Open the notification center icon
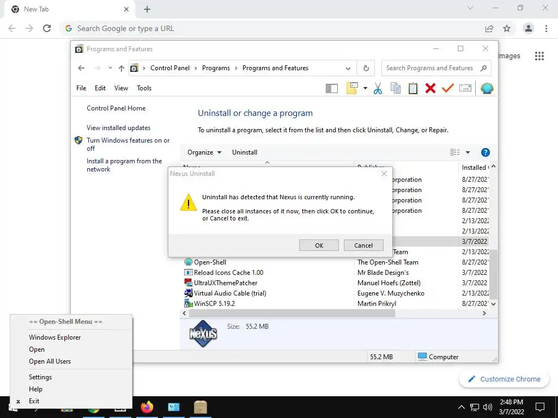Image resolution: width=558 pixels, height=418 pixels. click(x=540, y=407)
